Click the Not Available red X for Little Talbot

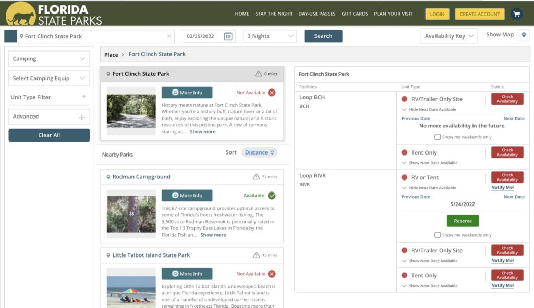coord(272,274)
